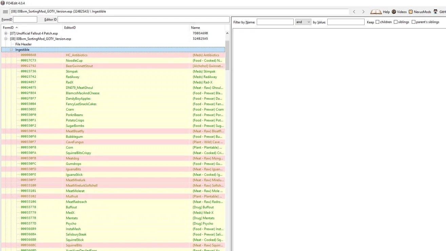Screen dimensions: 446x251
Task: Sort by FormID column header
Action: point(32,27)
